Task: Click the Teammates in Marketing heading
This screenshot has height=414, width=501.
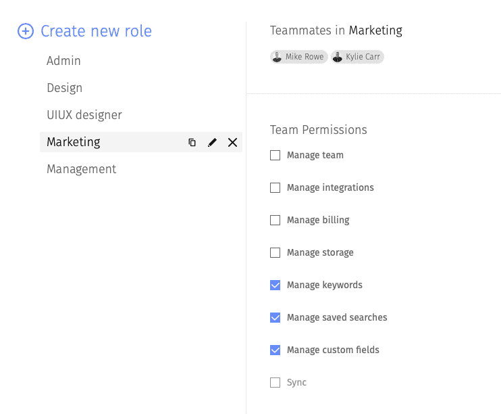Action: (336, 30)
